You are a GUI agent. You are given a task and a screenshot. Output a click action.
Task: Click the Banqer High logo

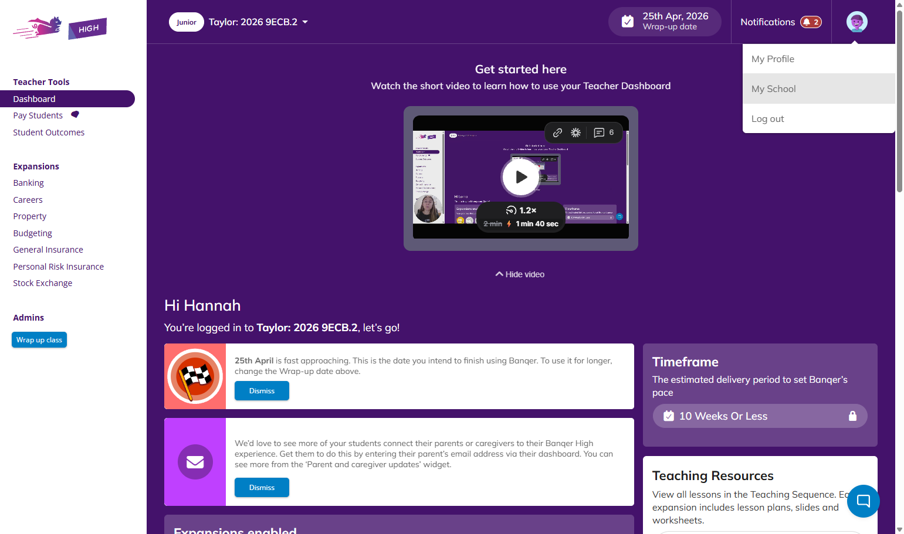coord(60,28)
